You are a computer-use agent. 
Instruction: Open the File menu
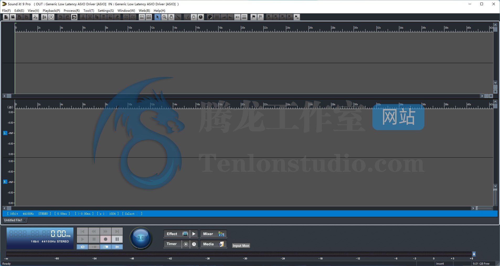pyautogui.click(x=6, y=10)
